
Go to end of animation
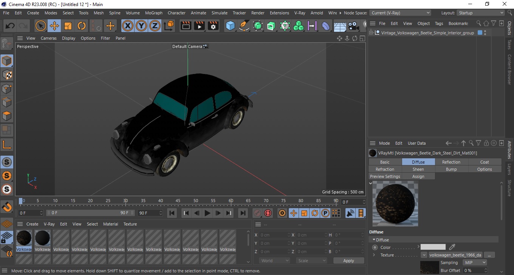point(243,213)
